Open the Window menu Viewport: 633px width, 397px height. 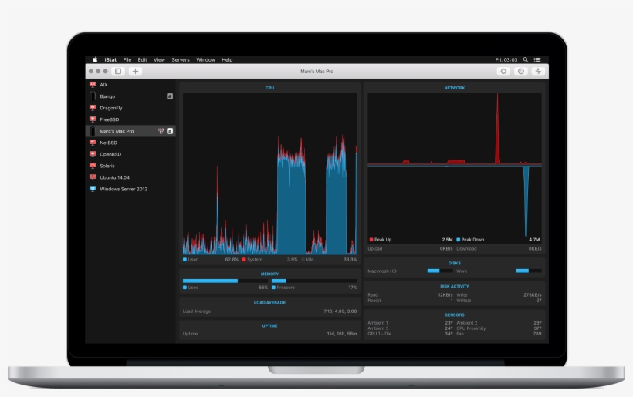(205, 59)
